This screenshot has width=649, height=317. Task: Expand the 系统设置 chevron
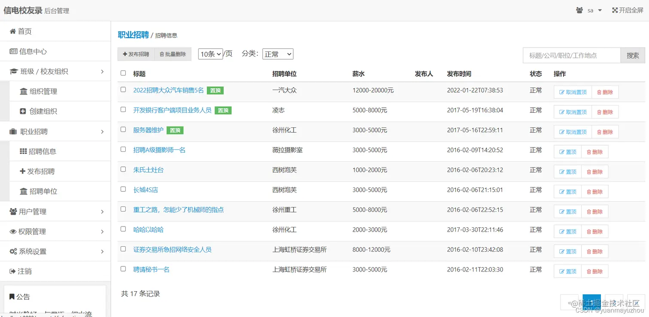[x=102, y=251]
